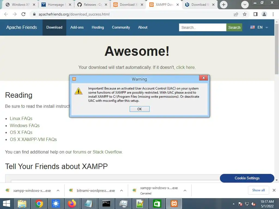Bookmark this page with the star icon

[x=245, y=14]
